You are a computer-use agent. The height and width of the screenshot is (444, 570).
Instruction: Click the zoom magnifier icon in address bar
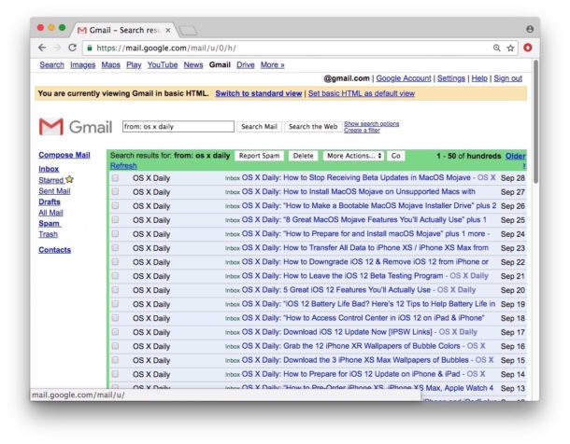tap(496, 48)
